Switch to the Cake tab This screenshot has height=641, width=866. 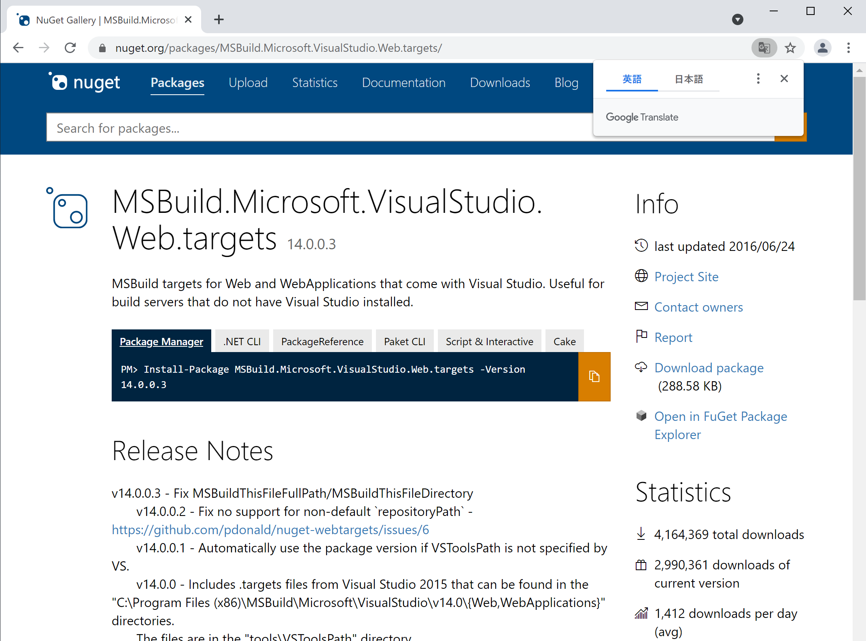565,341
